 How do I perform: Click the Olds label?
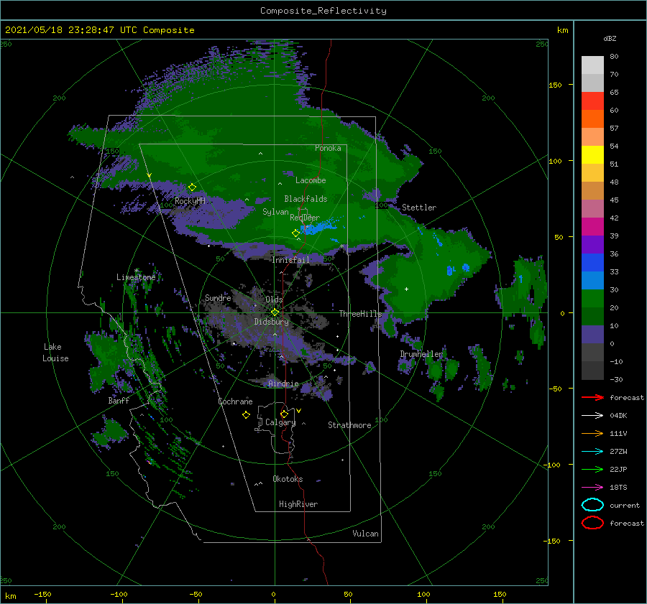(x=274, y=299)
